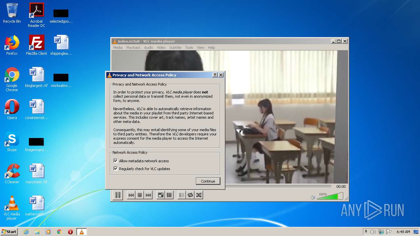Open the Video menu in VLC
420x236 pixels.
[x=161, y=48]
